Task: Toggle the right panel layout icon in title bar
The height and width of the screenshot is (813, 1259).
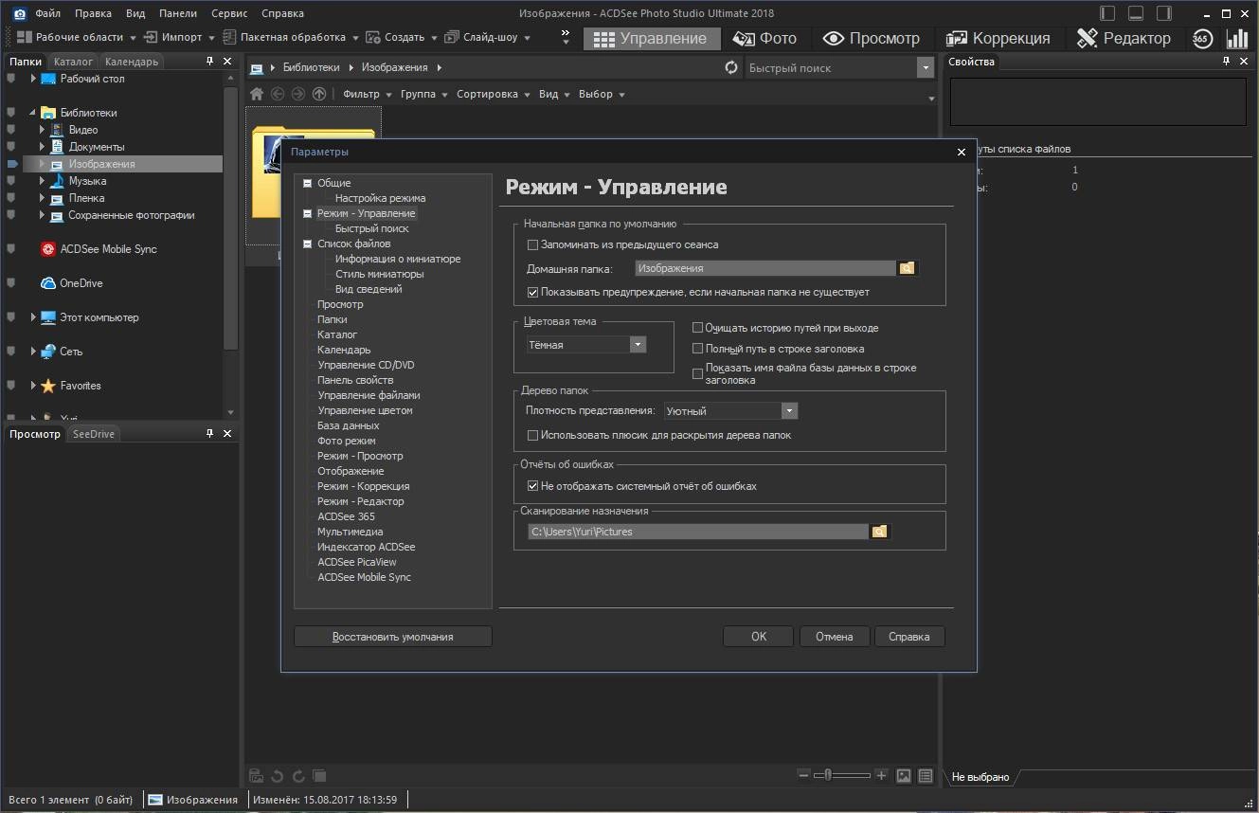Action: [x=1164, y=13]
